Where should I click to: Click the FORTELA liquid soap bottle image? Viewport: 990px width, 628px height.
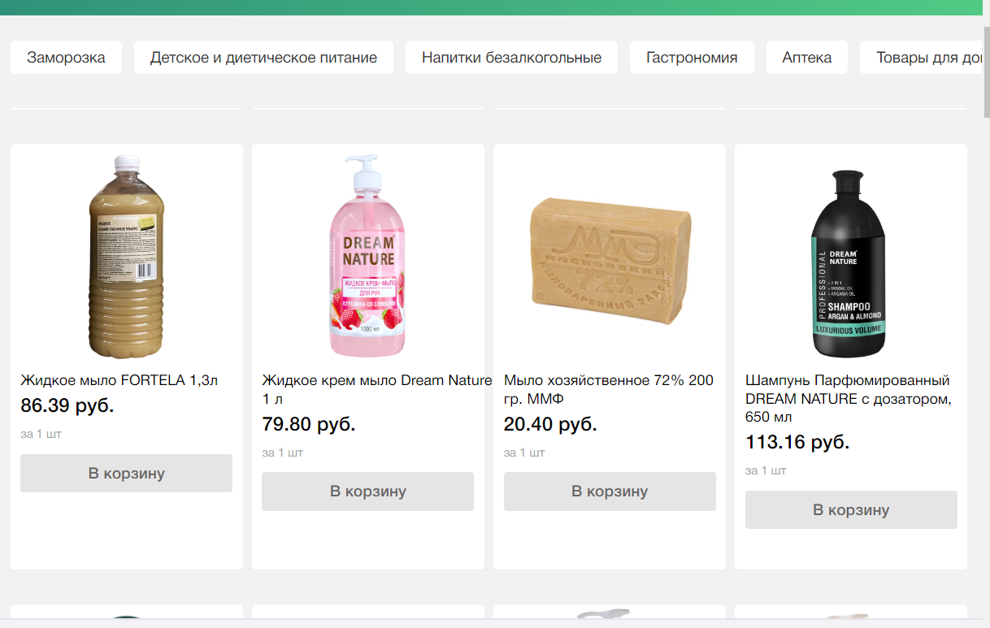tap(126, 256)
